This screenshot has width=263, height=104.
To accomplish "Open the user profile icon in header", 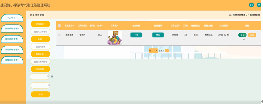I will click(259, 5).
